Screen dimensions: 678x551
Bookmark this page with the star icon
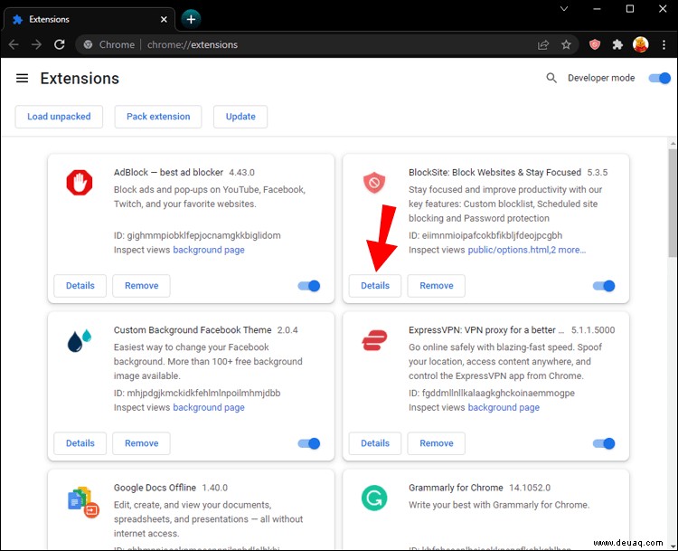[x=566, y=44]
